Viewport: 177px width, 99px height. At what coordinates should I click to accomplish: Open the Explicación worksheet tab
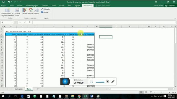tap(19, 89)
